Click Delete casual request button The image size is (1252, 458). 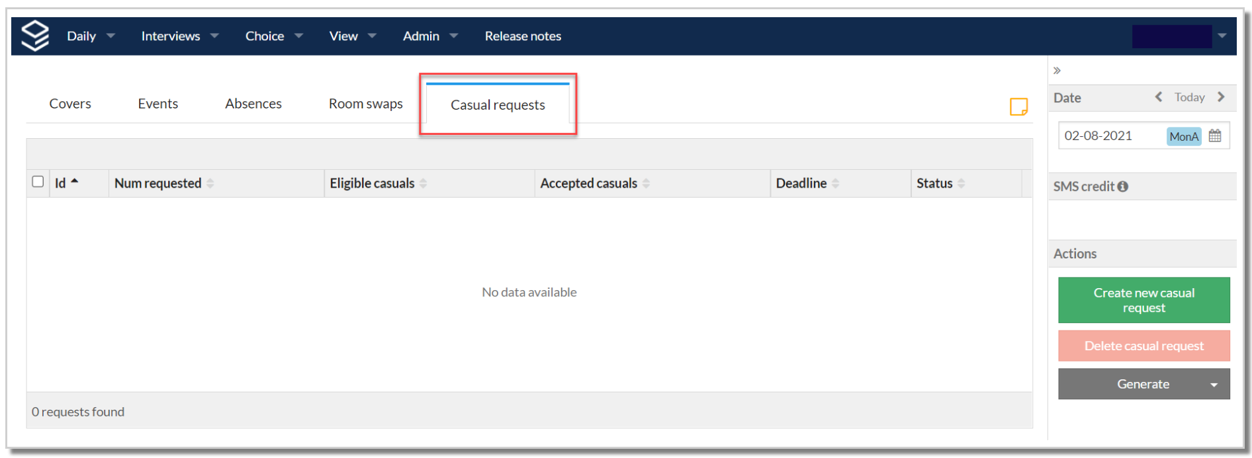point(1144,346)
